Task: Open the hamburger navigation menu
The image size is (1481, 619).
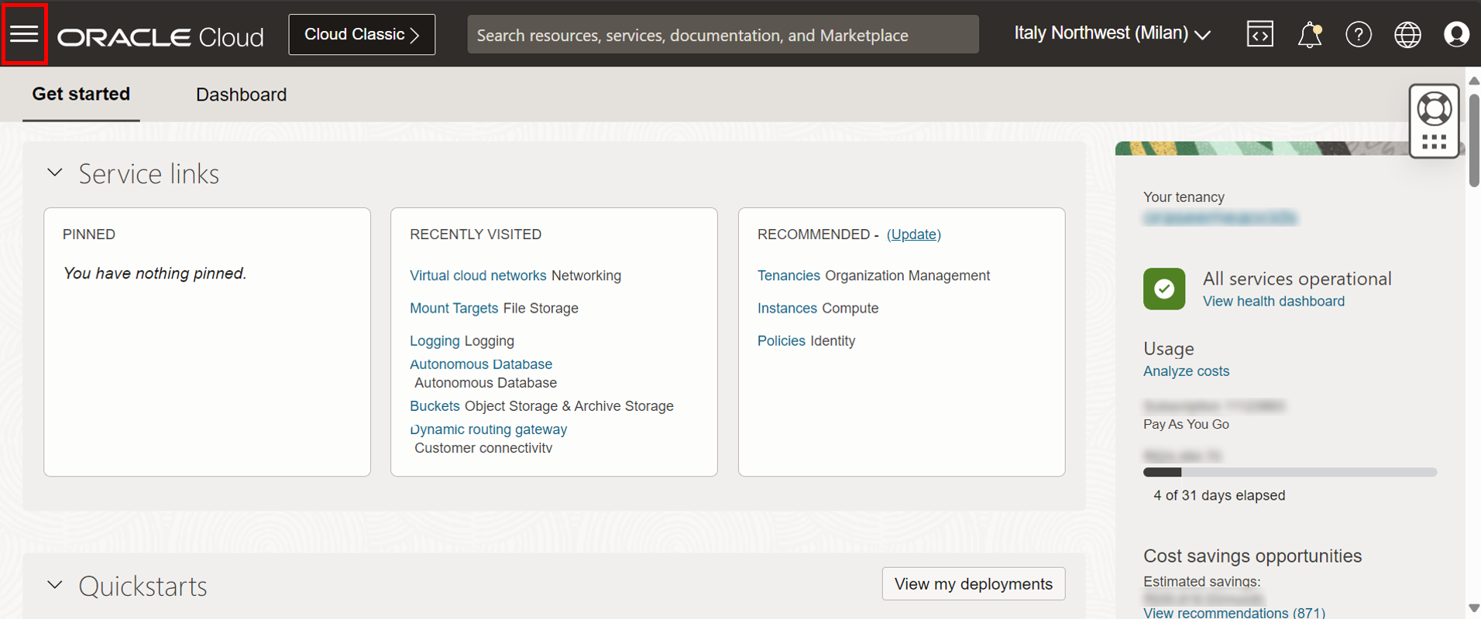Action: tap(24, 34)
